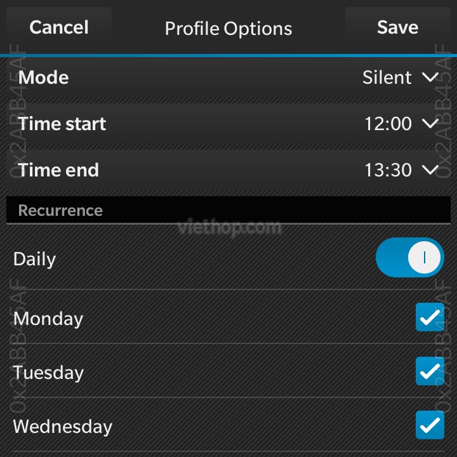Uncheck the Wednesday checkbox
The height and width of the screenshot is (457, 457).
430,425
